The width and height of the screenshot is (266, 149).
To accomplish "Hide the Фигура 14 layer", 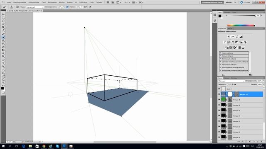I will [x=219, y=116].
